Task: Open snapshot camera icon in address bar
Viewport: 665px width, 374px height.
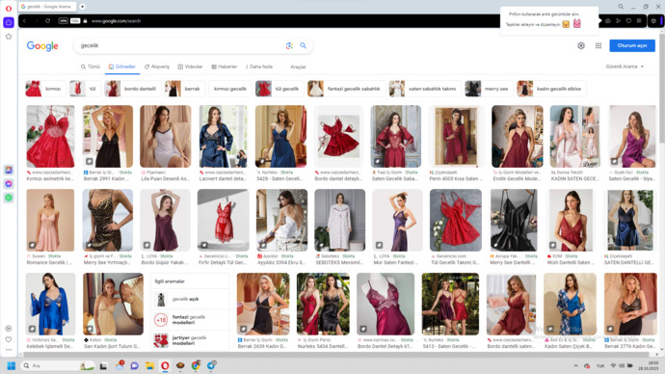Action: click(608, 21)
